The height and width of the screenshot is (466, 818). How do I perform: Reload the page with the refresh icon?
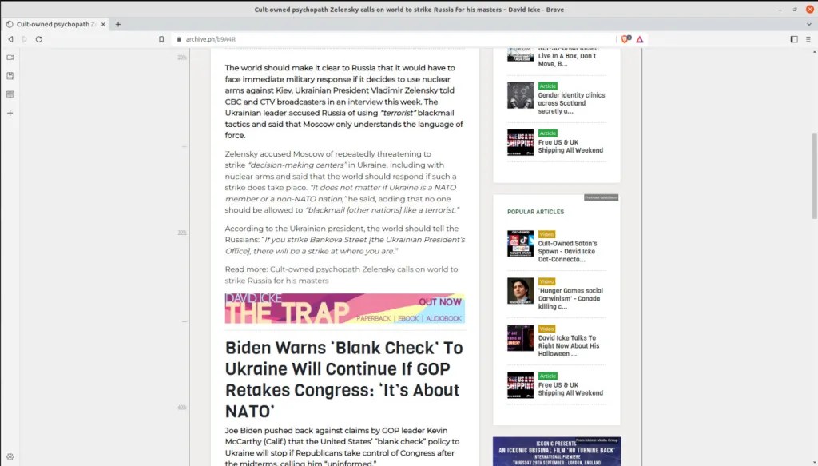pyautogui.click(x=38, y=39)
